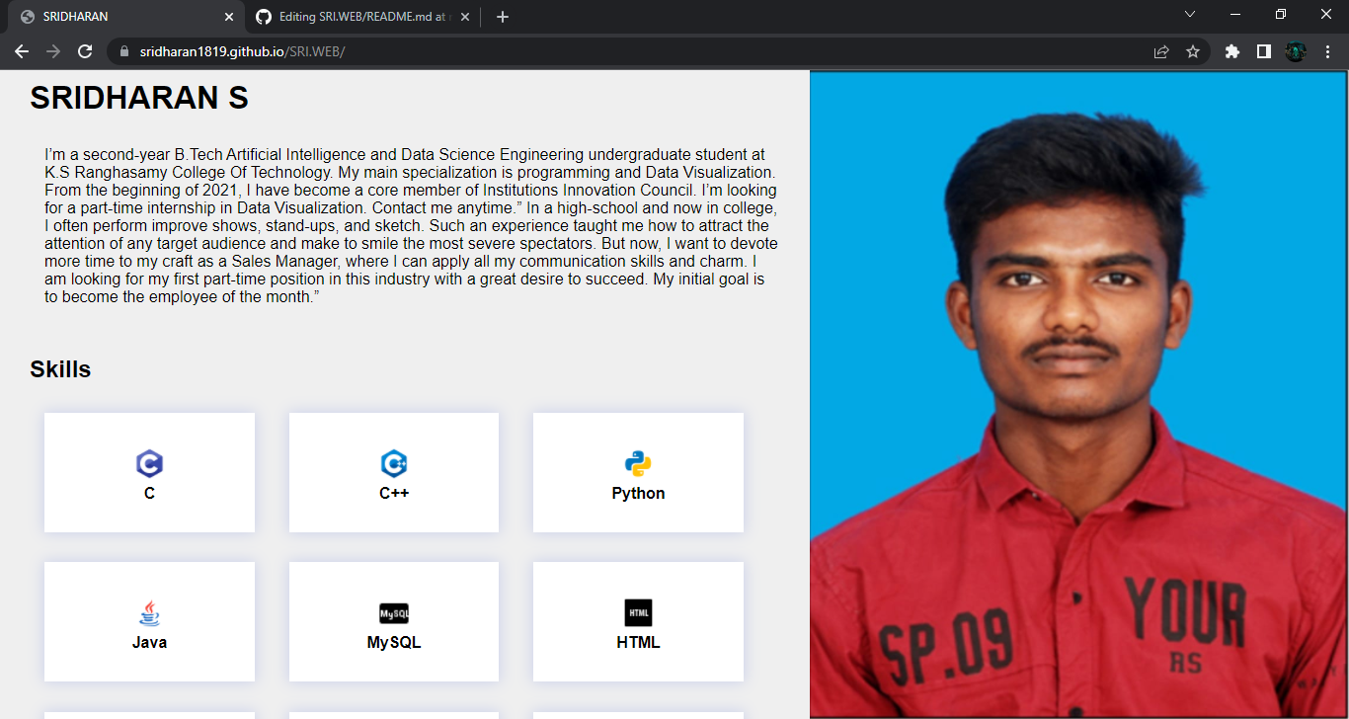
Task: Click the "MySQL" card label
Action: (394, 643)
